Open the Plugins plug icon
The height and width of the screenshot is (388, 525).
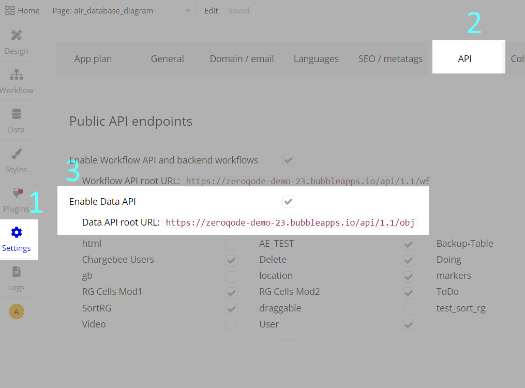pos(17,193)
